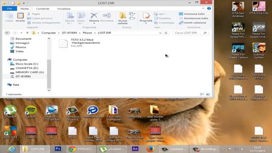Open the GTA San Andreas desktop shortcut
Screen dimensions: 272x153
(x=238, y=9)
